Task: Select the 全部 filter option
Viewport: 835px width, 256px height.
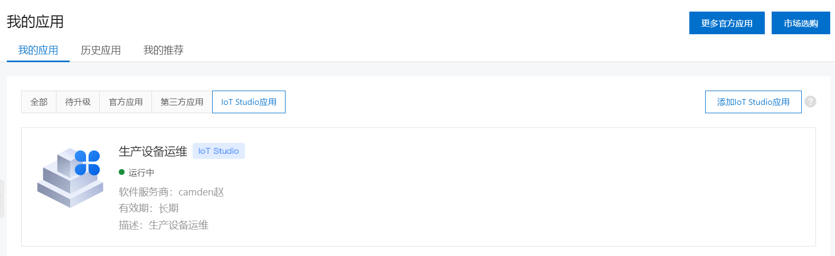Action: coord(39,102)
